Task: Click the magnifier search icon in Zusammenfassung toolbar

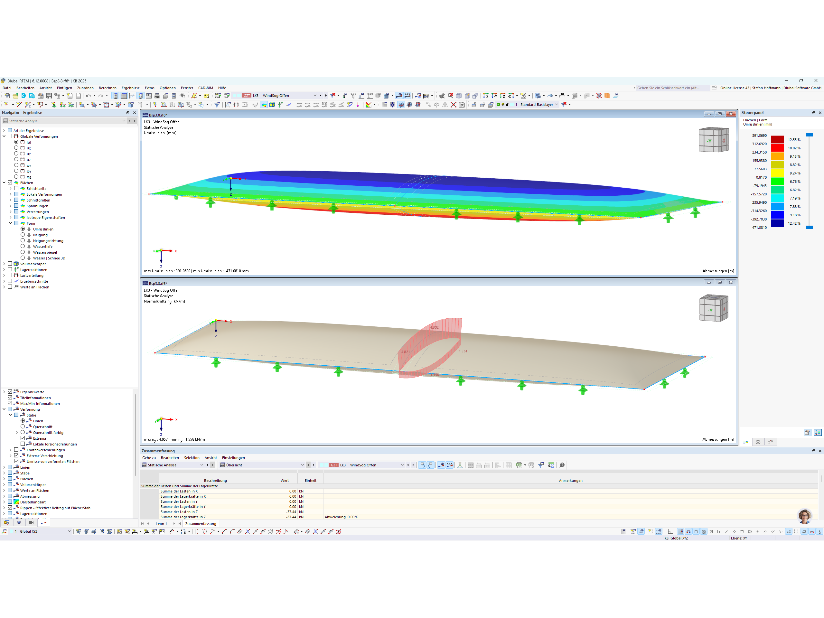Action: [562, 465]
